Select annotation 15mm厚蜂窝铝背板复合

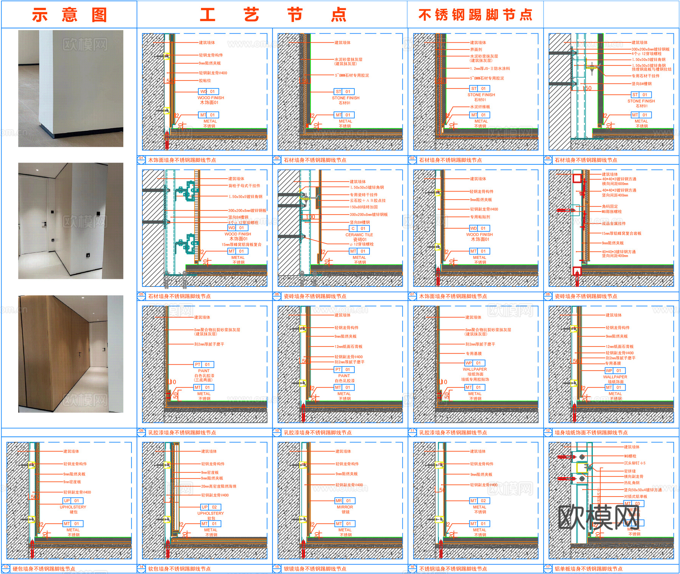click(x=241, y=245)
